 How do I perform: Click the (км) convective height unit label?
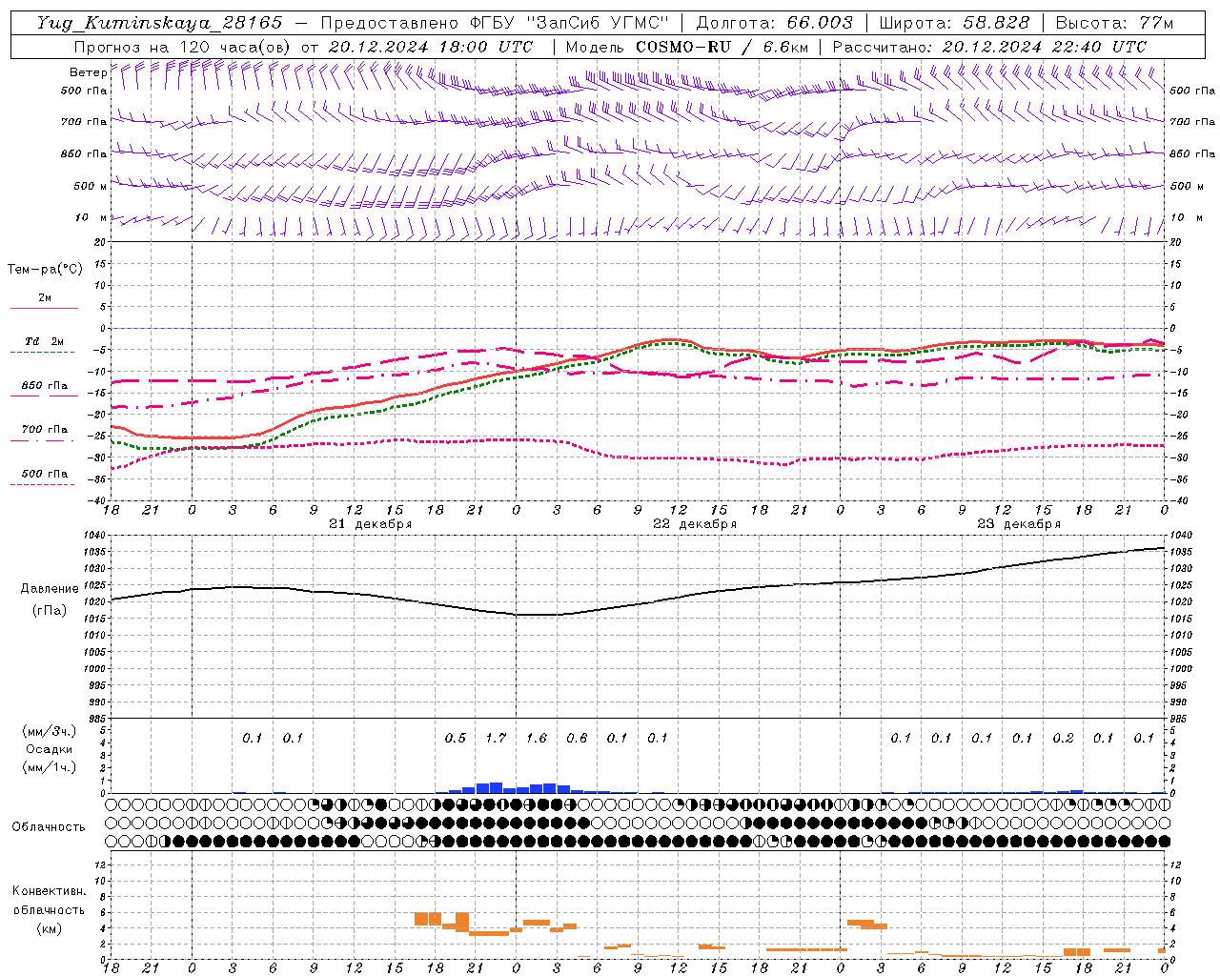49,927
